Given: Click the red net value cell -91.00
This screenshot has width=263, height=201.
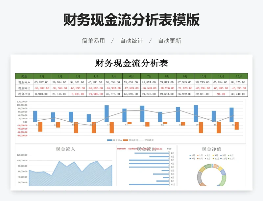Looking at the screenshot, I should pos(221,94).
